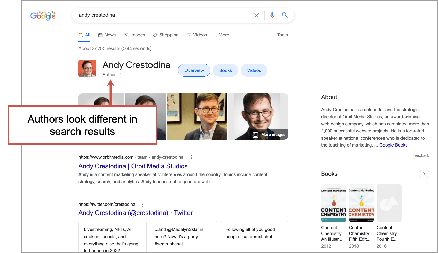This screenshot has width=438, height=253.
Task: Clear the search box with X icon
Action: click(256, 15)
